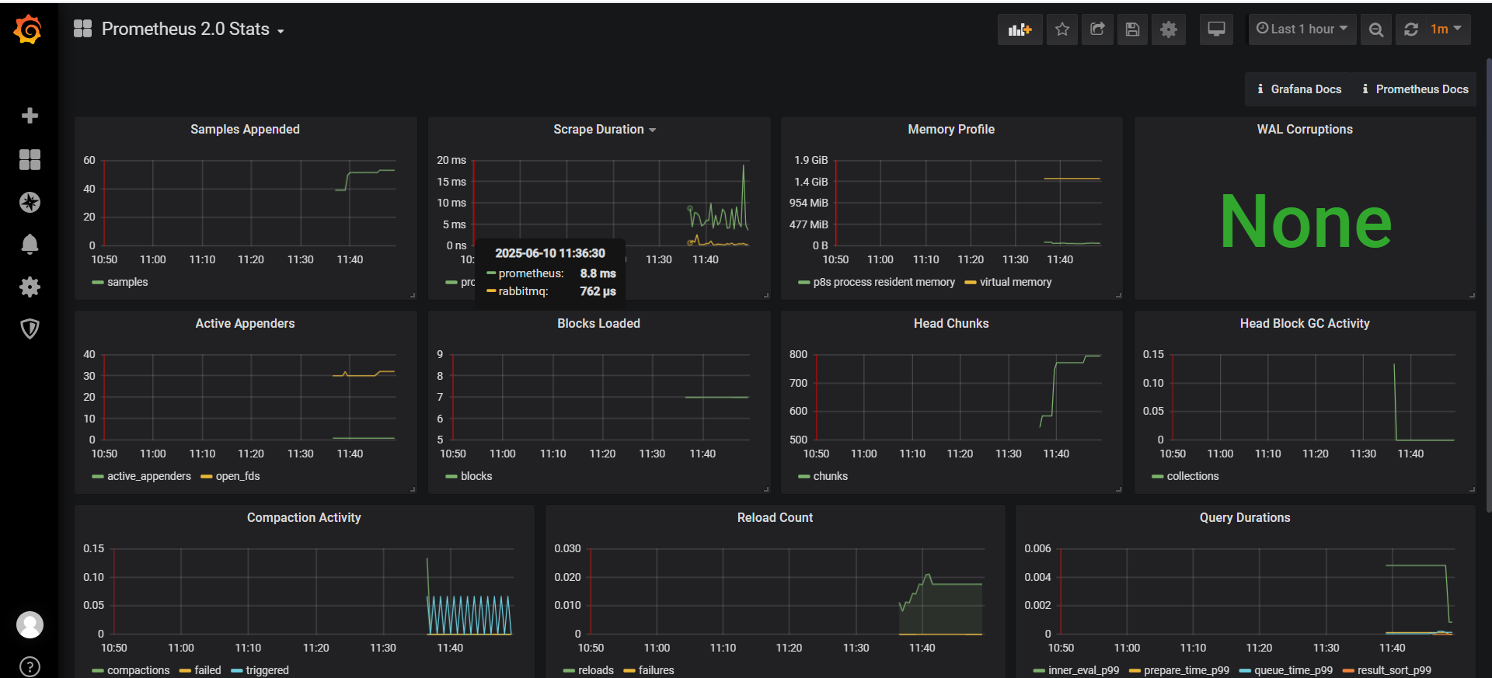The height and width of the screenshot is (678, 1492).
Task: Open the Grafana home logo
Action: click(x=29, y=30)
